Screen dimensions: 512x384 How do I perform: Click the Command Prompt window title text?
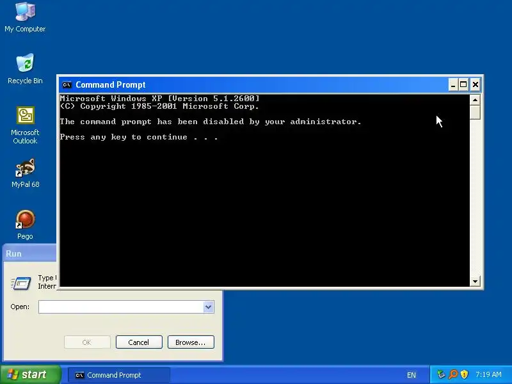pyautogui.click(x=111, y=85)
